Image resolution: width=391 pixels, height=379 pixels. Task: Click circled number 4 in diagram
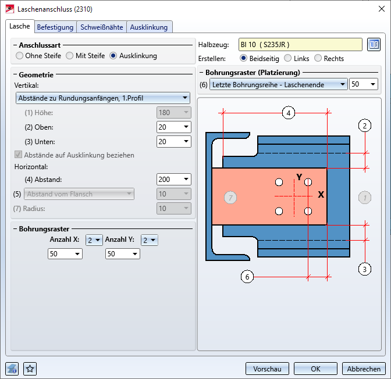(288, 113)
